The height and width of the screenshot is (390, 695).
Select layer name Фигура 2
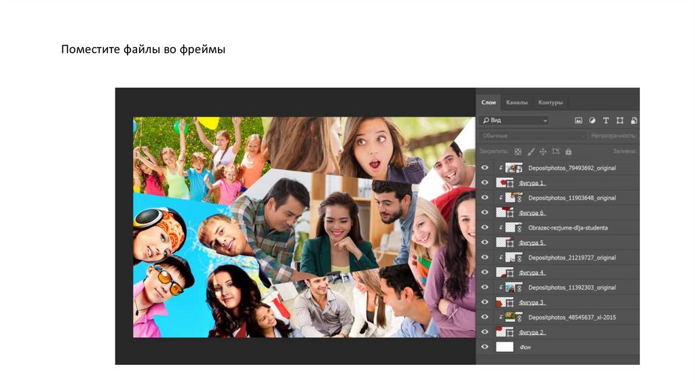click(532, 332)
